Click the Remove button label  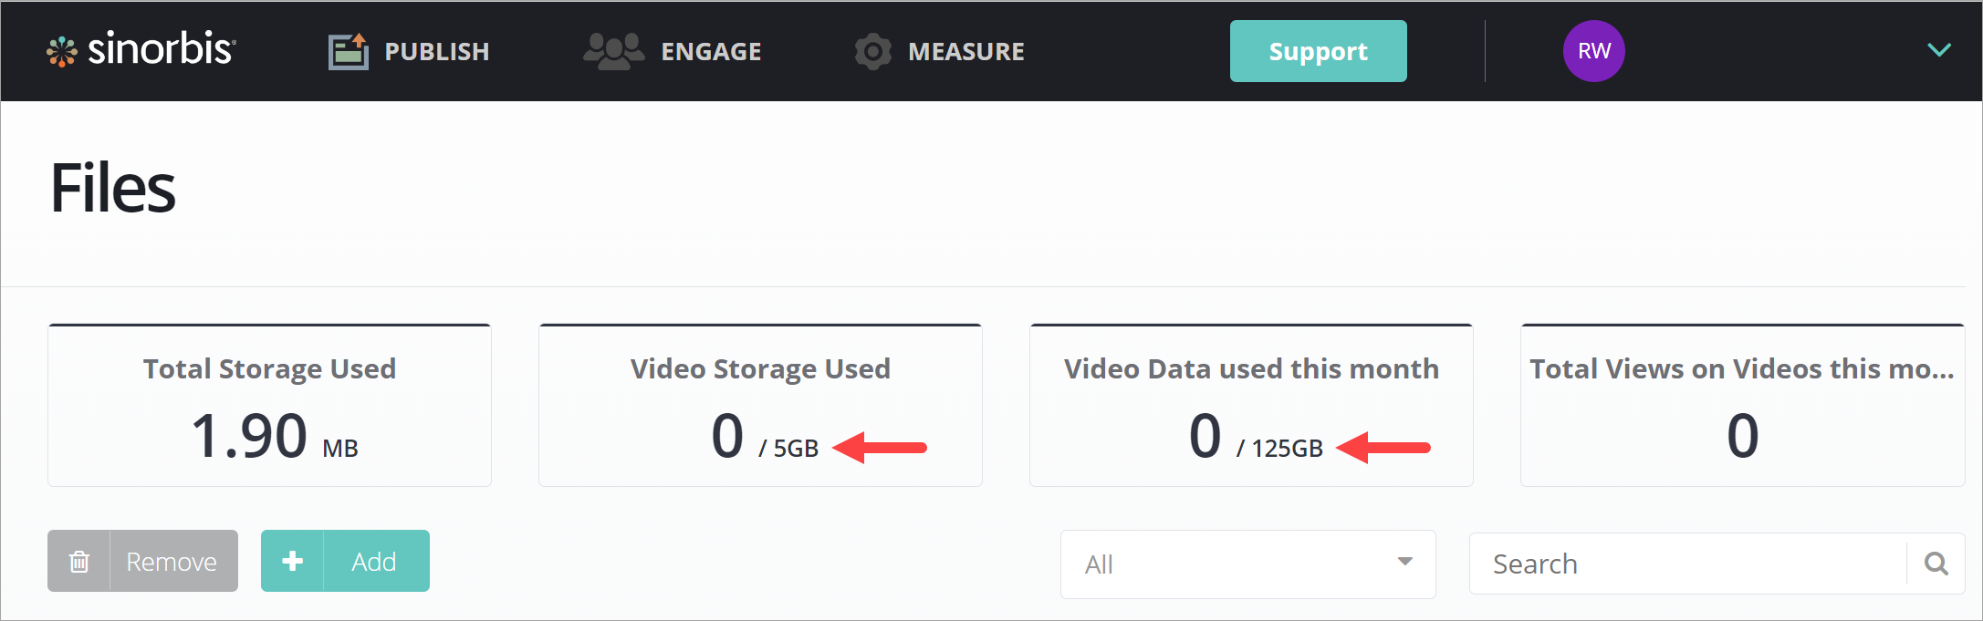click(x=172, y=562)
